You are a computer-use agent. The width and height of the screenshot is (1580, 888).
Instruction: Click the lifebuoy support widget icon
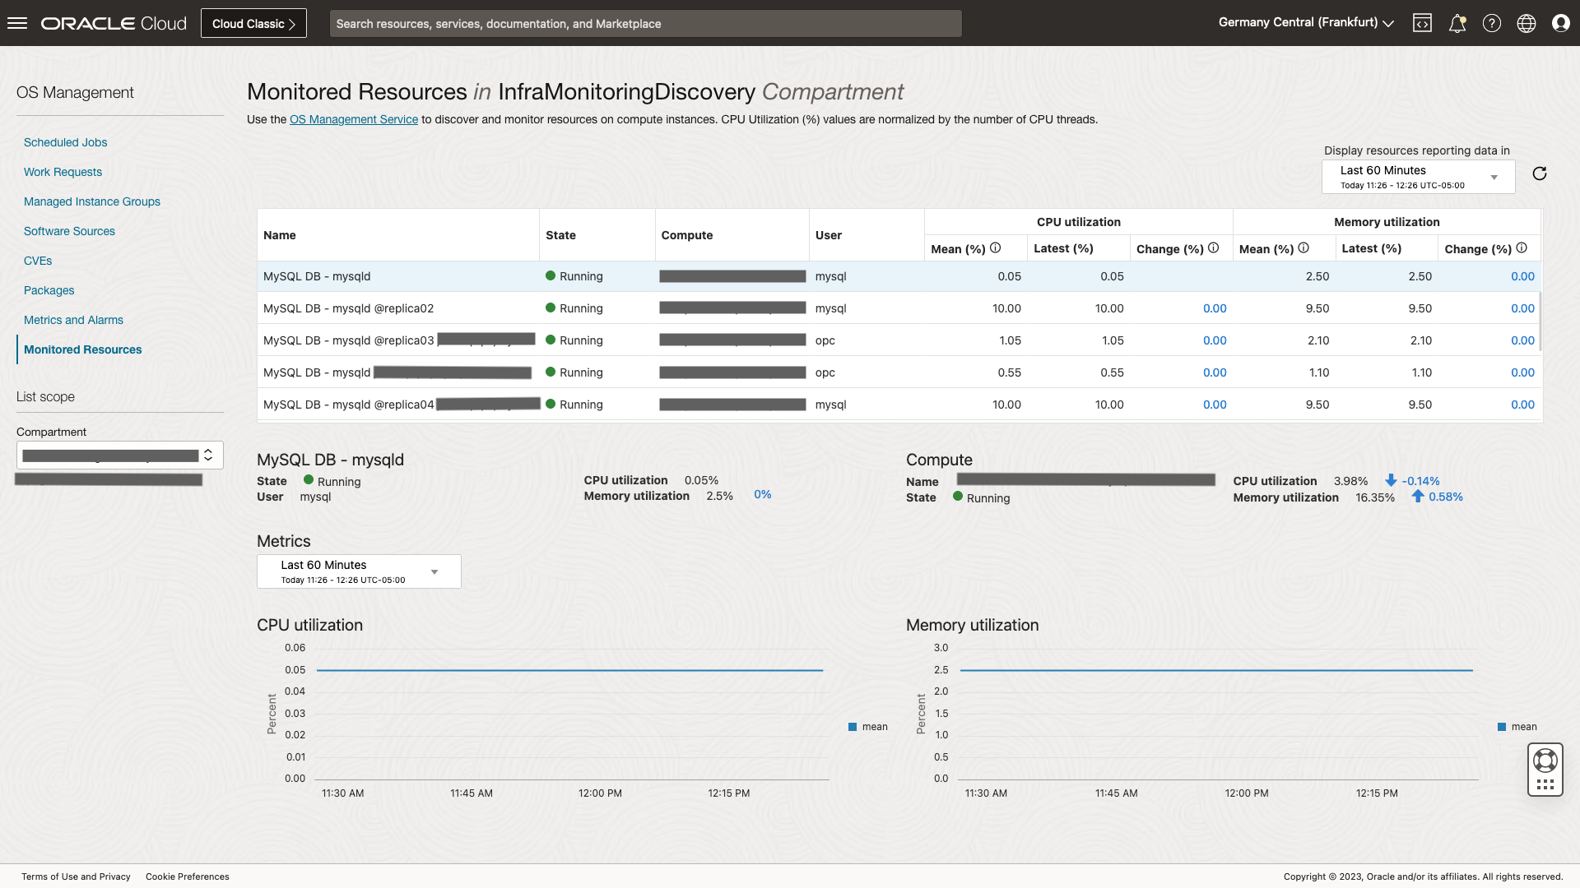(1545, 761)
